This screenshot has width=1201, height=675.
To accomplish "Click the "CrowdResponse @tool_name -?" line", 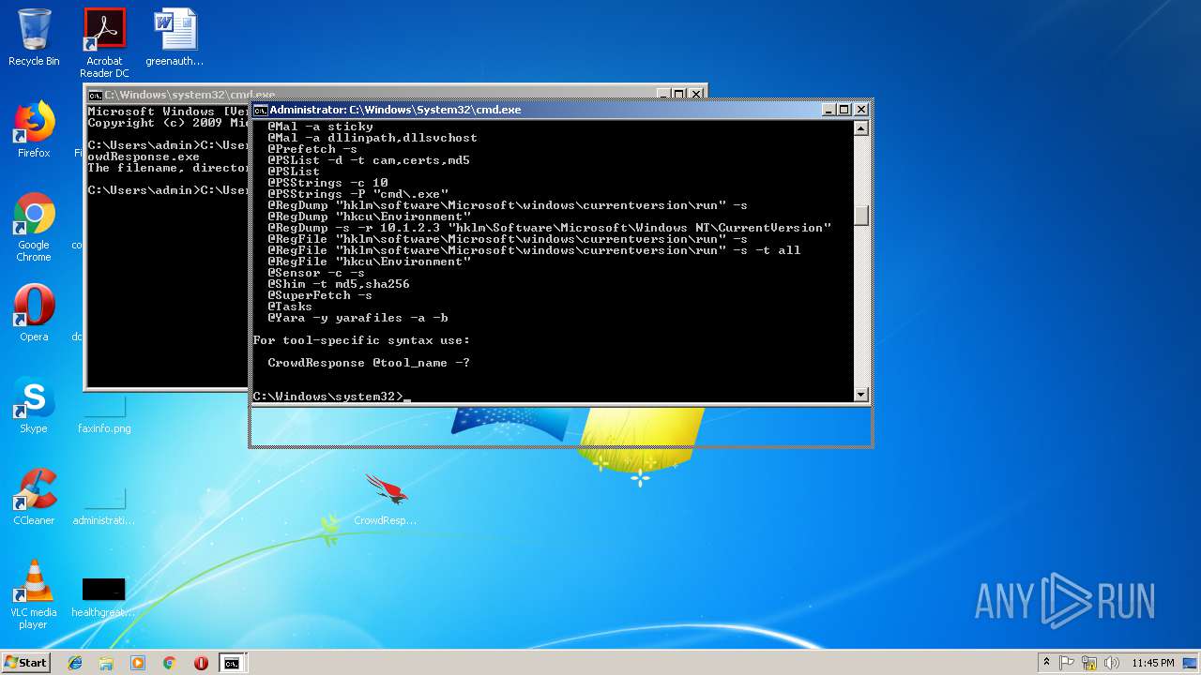I will click(x=369, y=363).
